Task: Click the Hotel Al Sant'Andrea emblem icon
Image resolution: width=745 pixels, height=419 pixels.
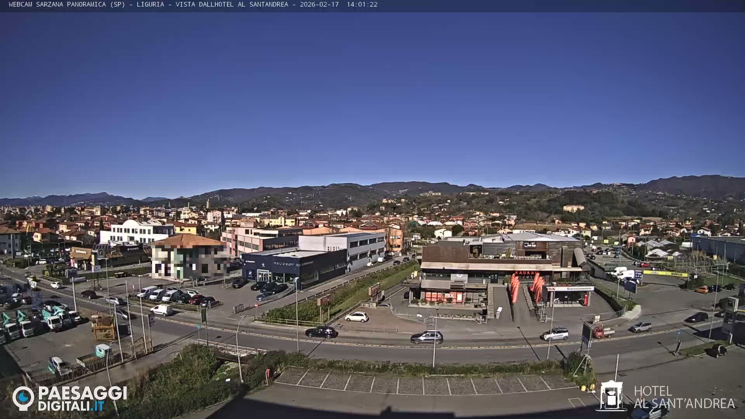Action: (611, 395)
